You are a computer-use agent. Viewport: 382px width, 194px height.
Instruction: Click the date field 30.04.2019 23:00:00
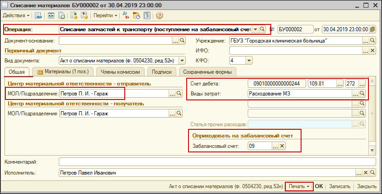[345, 29]
